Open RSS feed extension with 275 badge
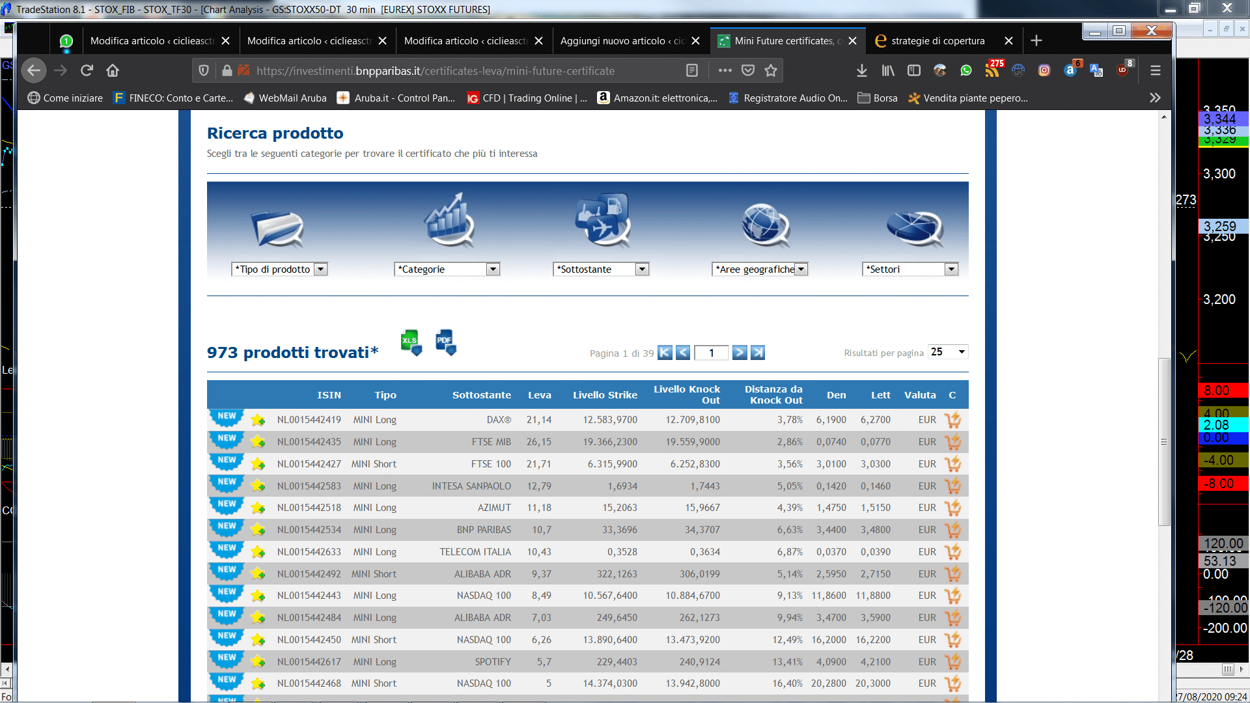The height and width of the screenshot is (703, 1250). [993, 69]
